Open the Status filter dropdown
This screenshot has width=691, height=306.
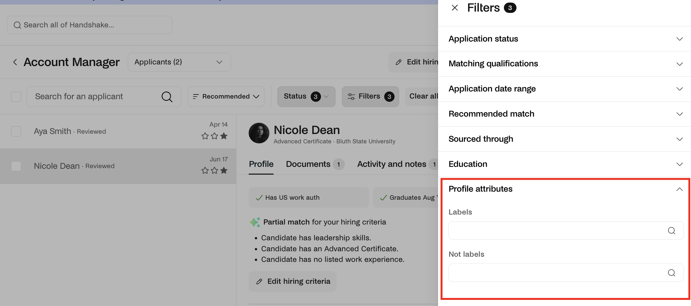tap(306, 97)
